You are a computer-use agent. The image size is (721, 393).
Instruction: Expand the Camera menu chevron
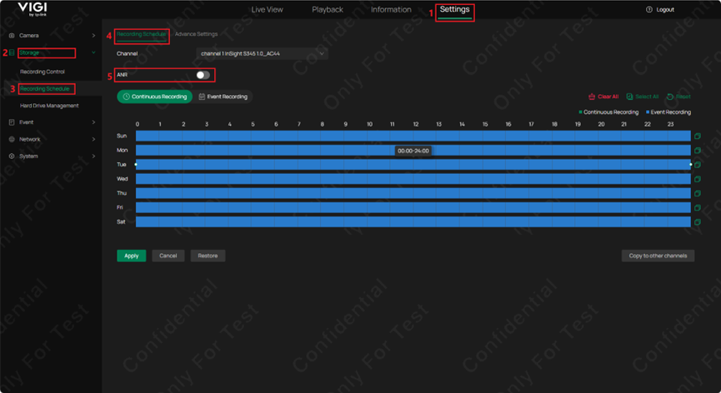[93, 35]
